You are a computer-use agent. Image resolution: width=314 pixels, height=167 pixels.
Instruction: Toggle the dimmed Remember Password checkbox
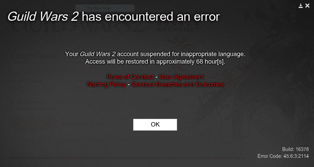(x=12, y=109)
